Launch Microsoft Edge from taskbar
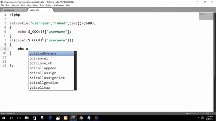 [x=50, y=118]
